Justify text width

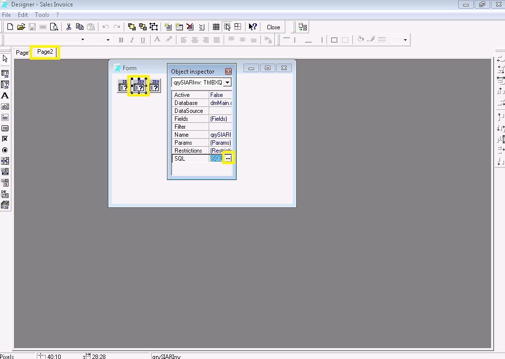click(x=217, y=40)
